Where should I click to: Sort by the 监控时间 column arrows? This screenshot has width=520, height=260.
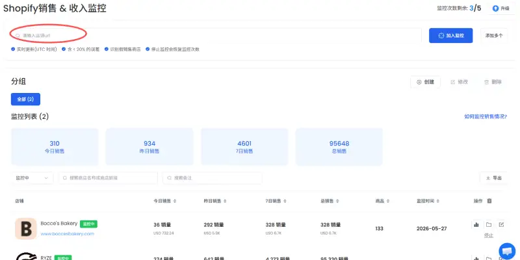[x=437, y=201]
